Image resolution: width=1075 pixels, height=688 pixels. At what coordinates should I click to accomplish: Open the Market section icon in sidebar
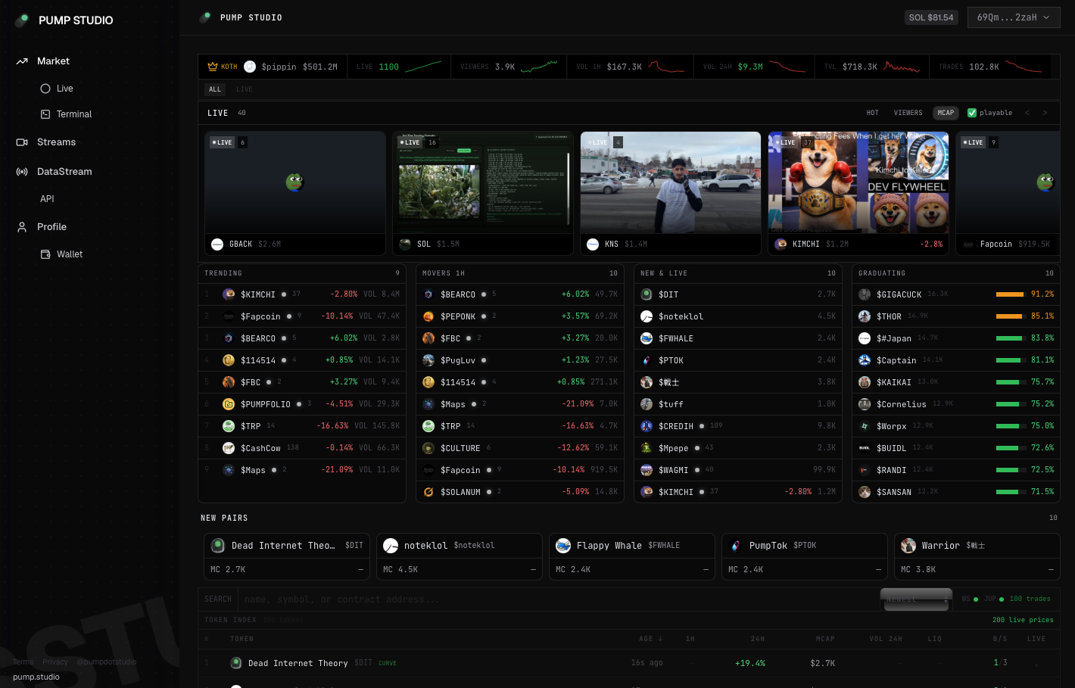[22, 61]
